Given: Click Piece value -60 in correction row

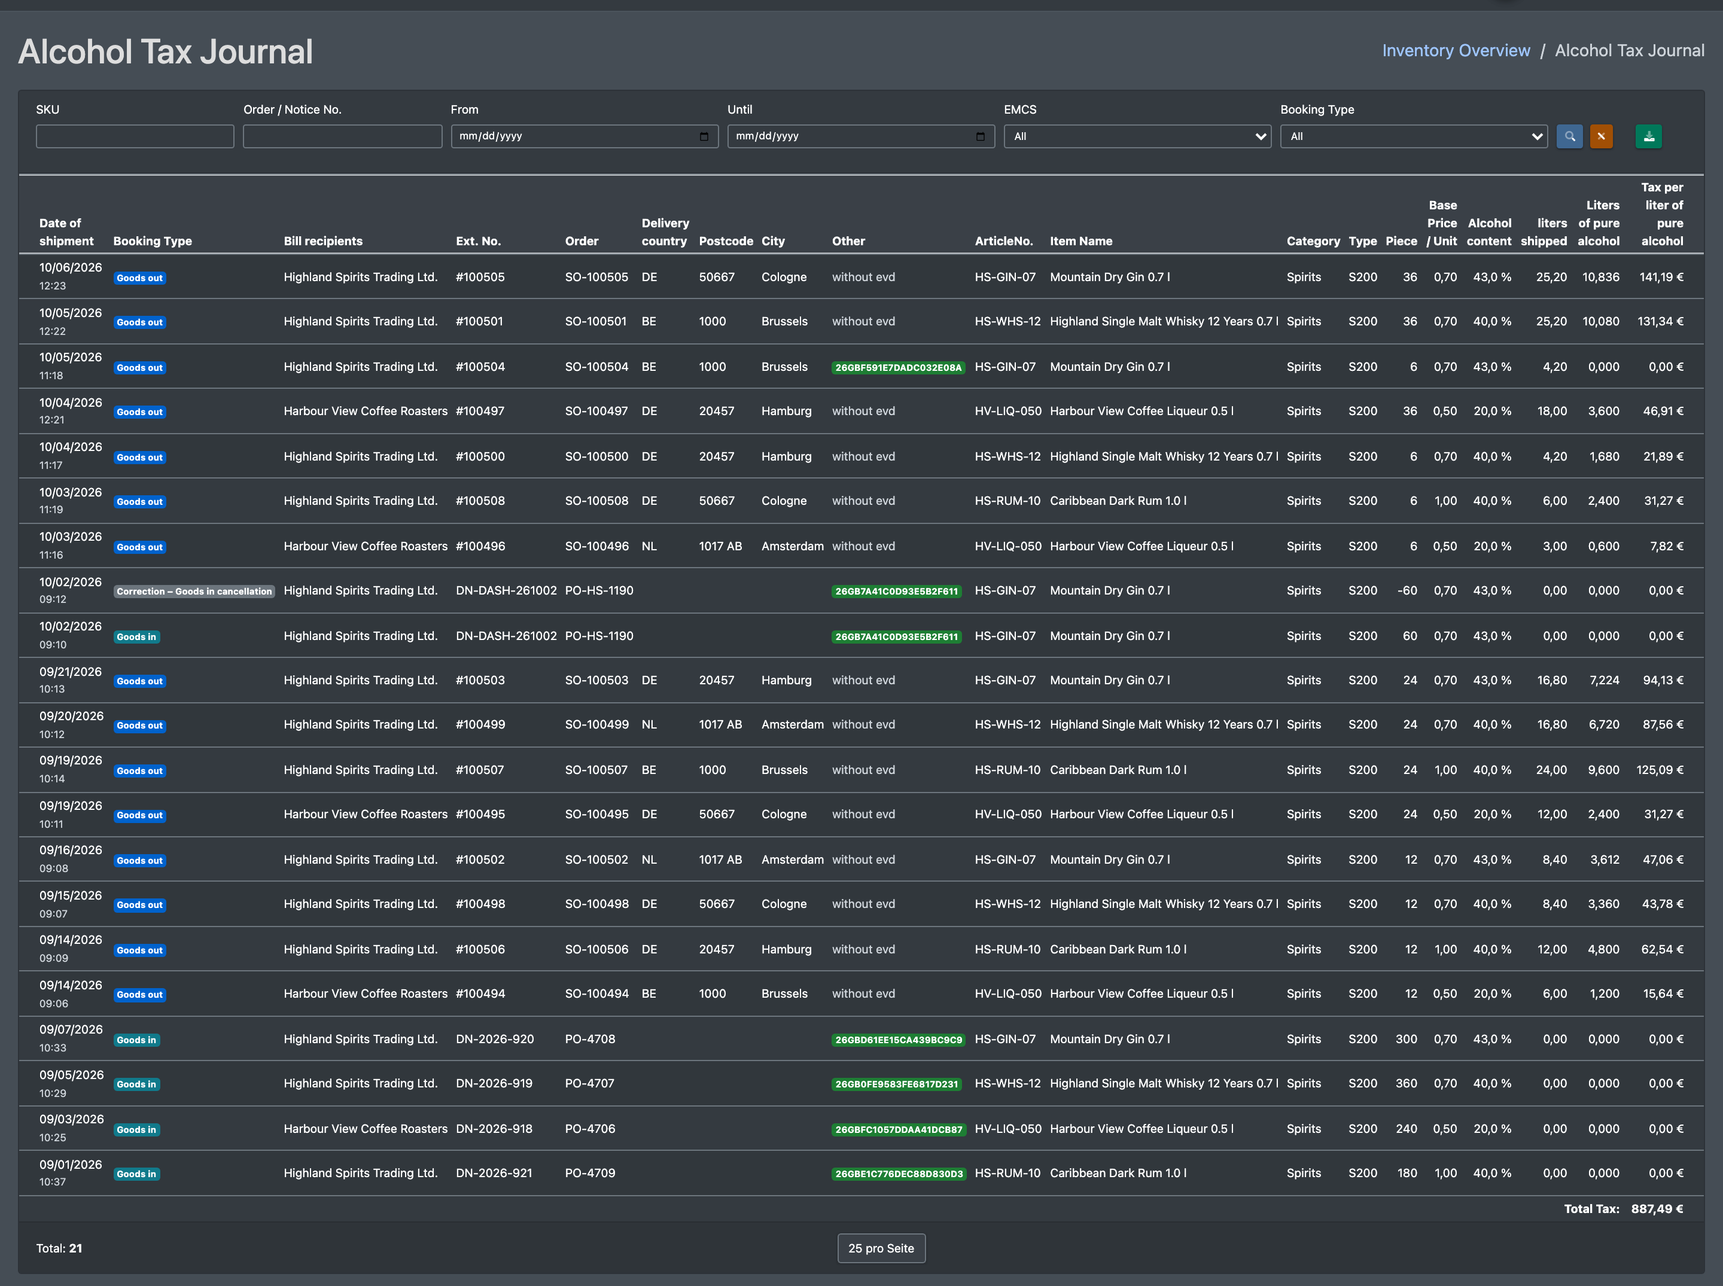Looking at the screenshot, I should tap(1407, 591).
